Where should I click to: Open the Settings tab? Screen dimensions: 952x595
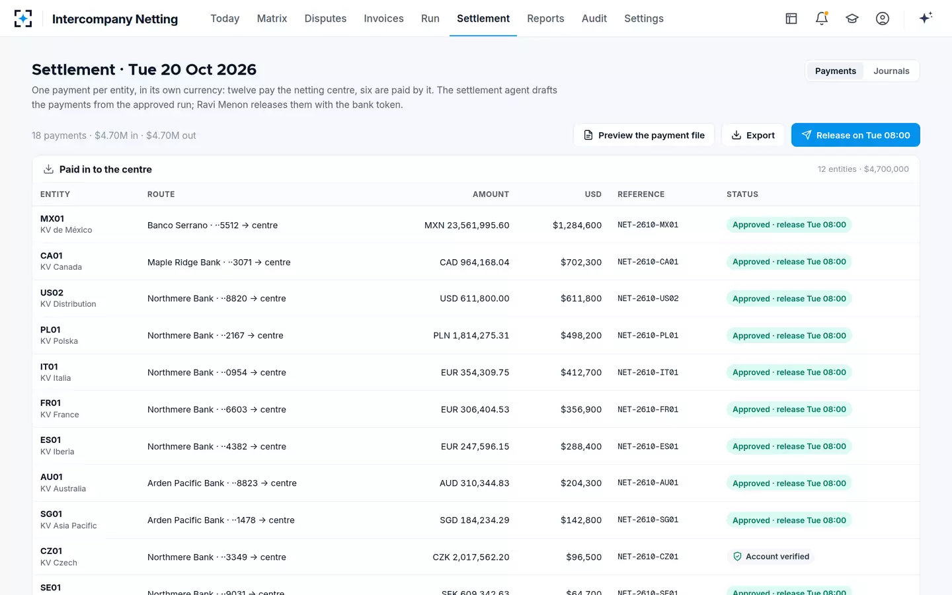point(644,19)
